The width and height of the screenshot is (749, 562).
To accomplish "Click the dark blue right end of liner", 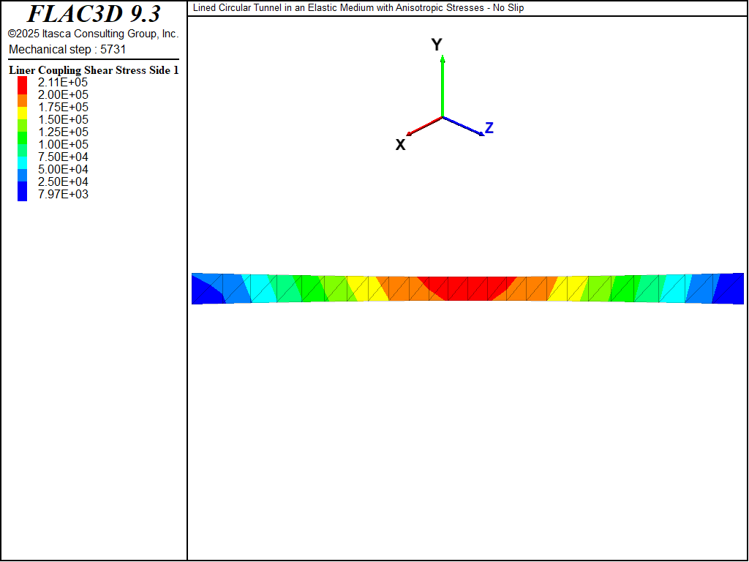I will (731, 289).
